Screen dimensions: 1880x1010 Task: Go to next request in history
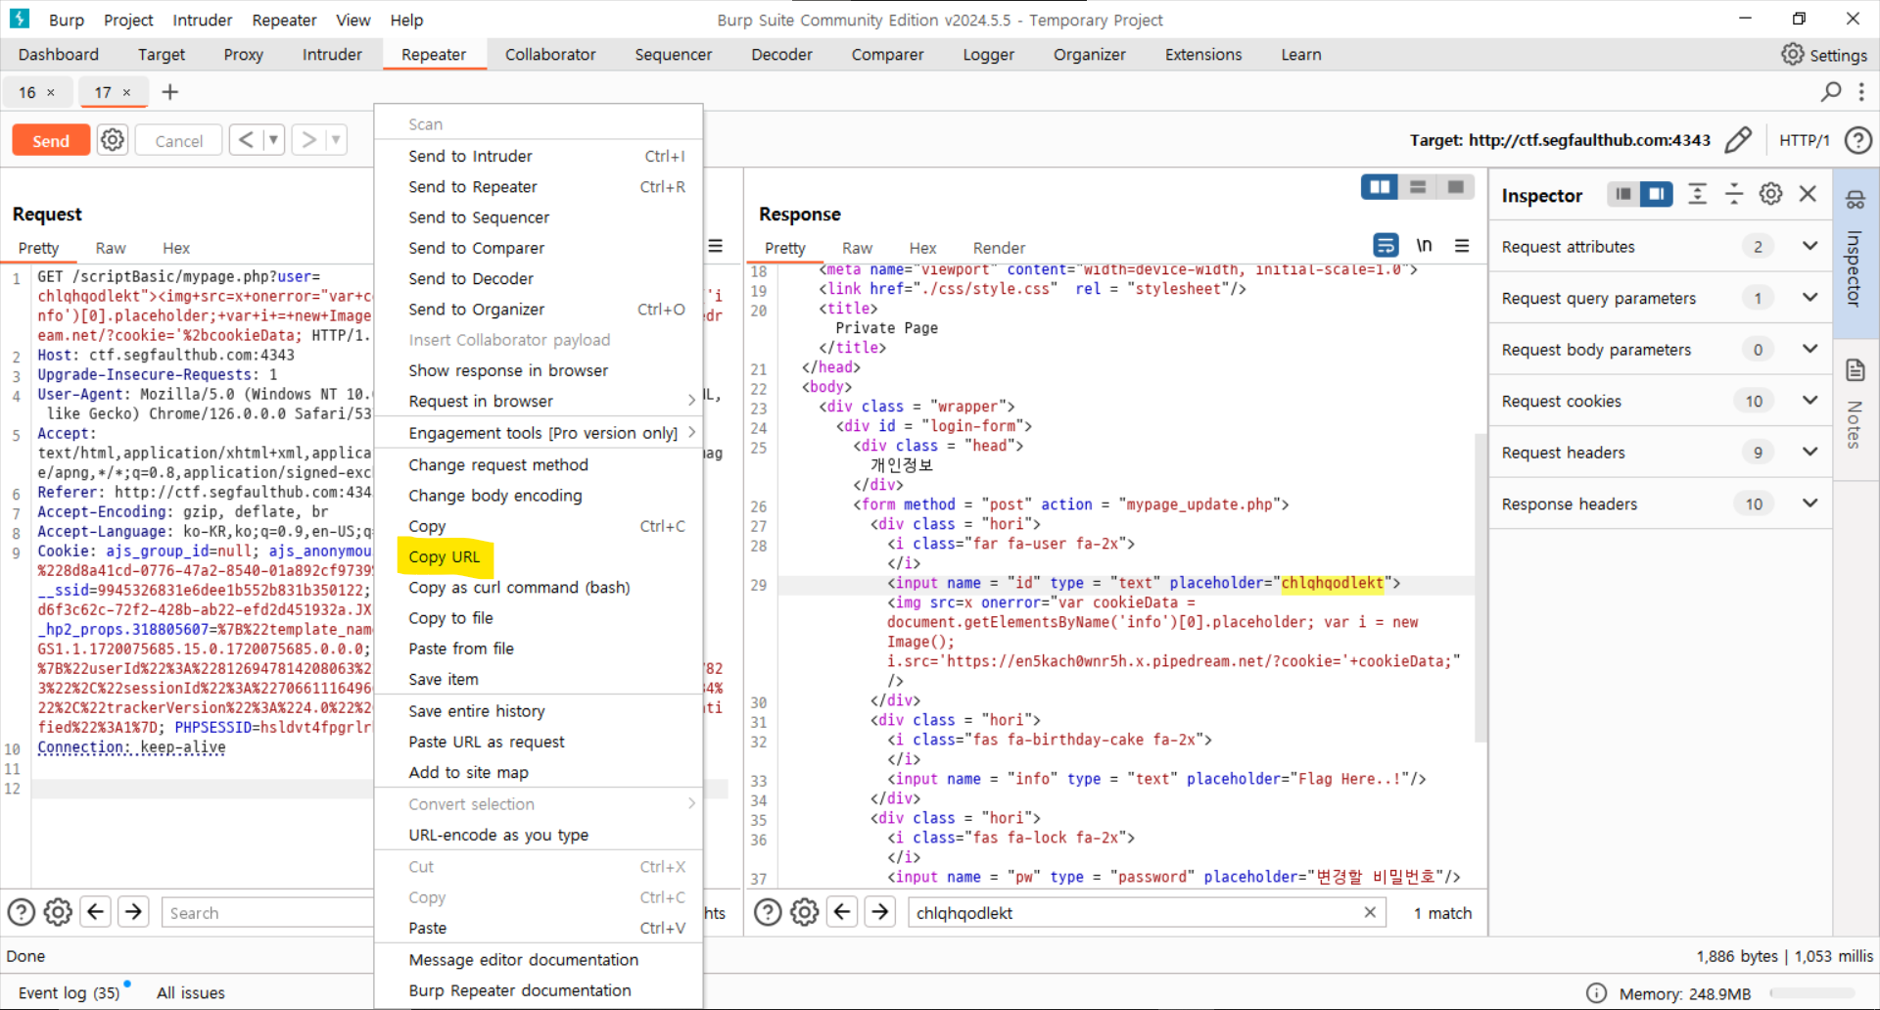pyautogui.click(x=309, y=140)
